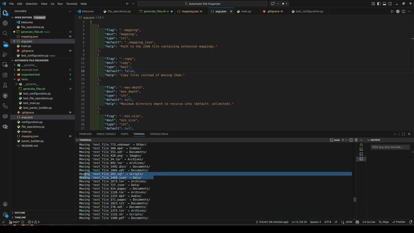Collapse the Output section
The width and height of the screenshot is (414, 233).
click(368, 140)
